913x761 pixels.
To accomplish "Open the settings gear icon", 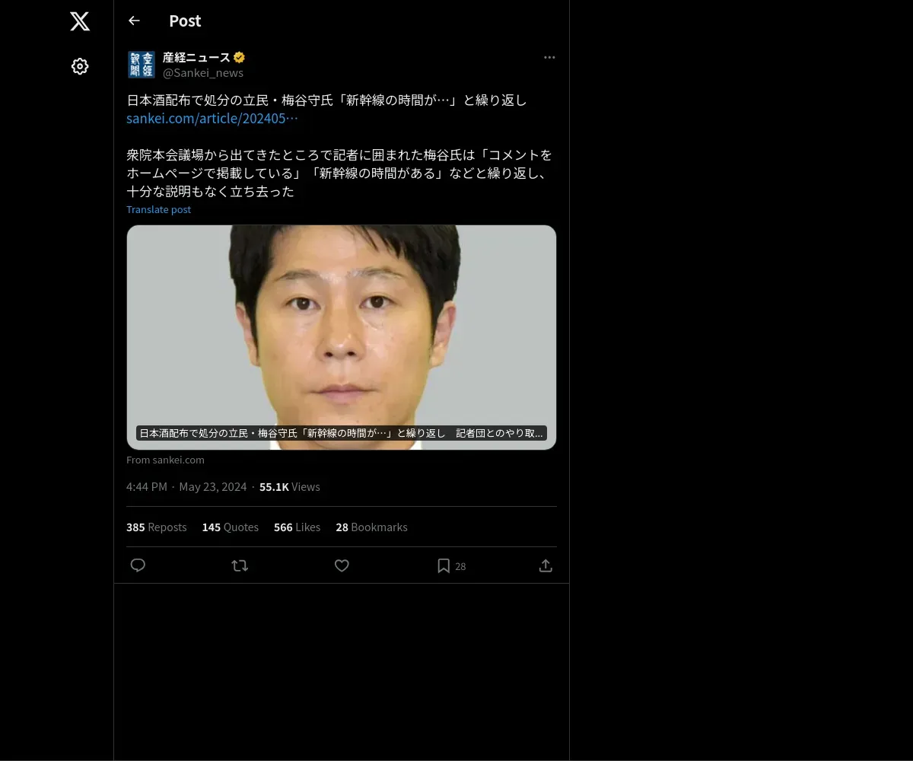I will pyautogui.click(x=80, y=66).
